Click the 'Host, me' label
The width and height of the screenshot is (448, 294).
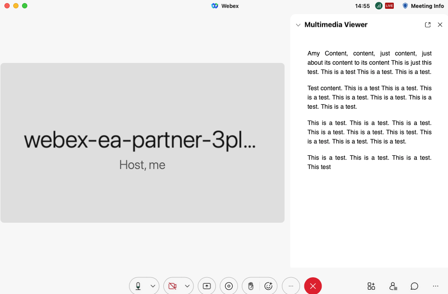[x=142, y=165]
